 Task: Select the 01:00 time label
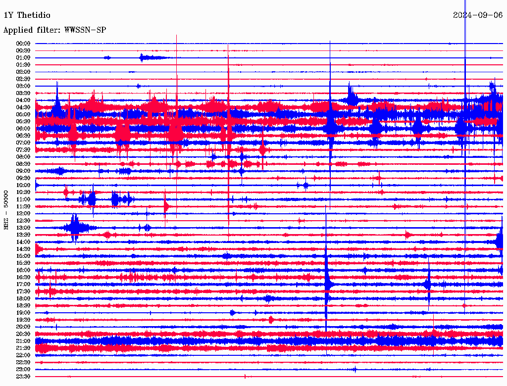tap(23, 58)
